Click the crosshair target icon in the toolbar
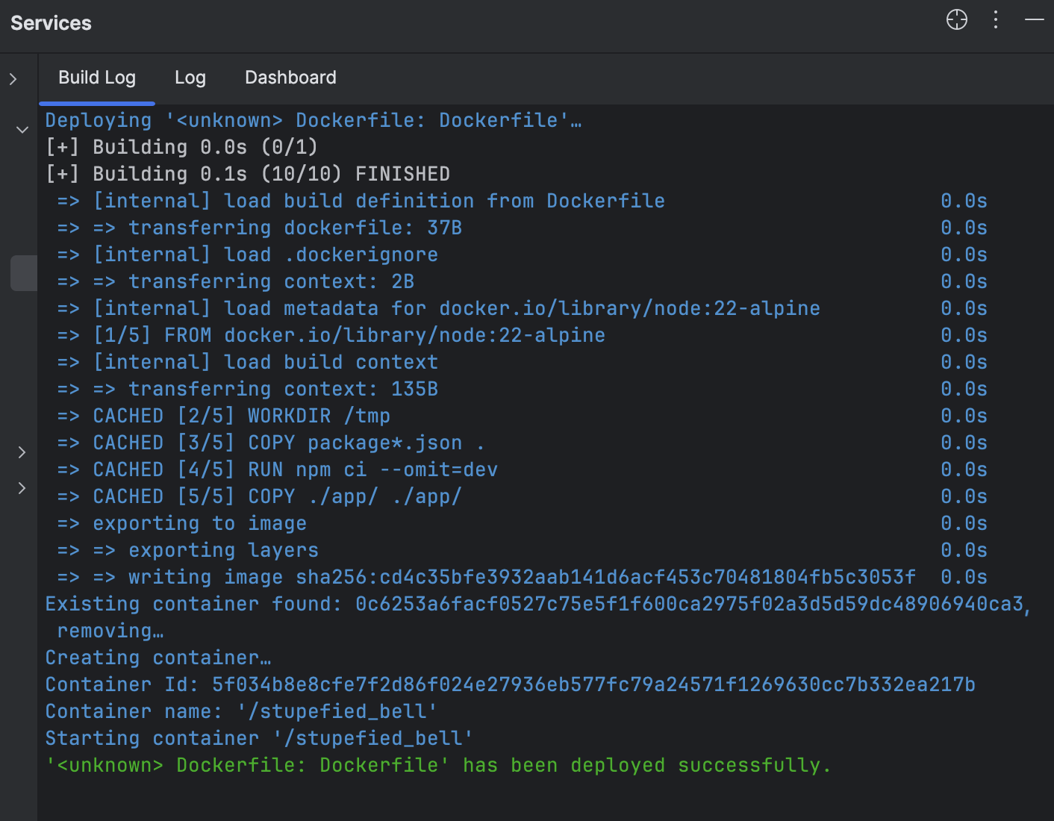1054x821 pixels. click(956, 20)
